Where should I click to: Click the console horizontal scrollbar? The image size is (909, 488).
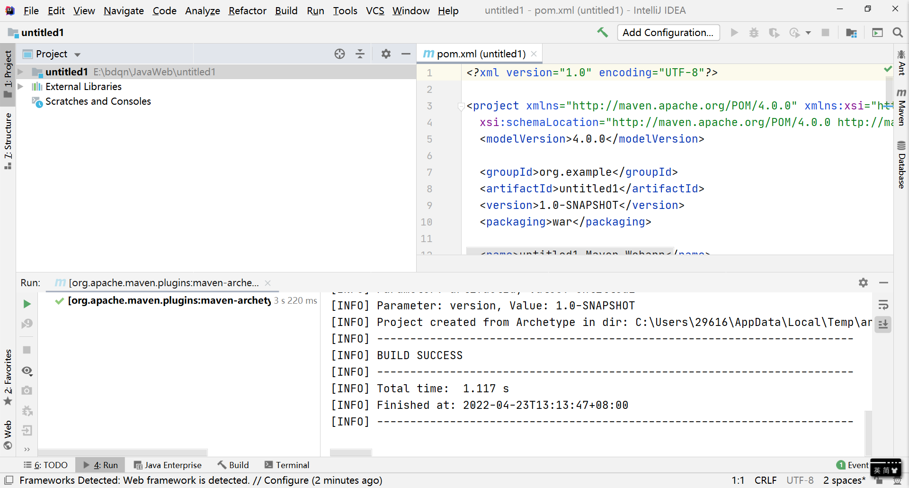pyautogui.click(x=351, y=452)
